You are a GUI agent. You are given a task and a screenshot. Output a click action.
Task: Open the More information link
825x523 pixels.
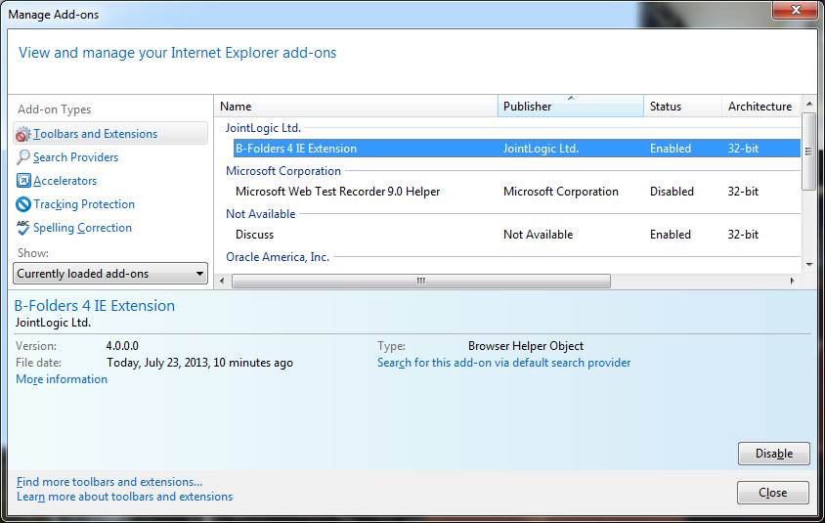[62, 379]
